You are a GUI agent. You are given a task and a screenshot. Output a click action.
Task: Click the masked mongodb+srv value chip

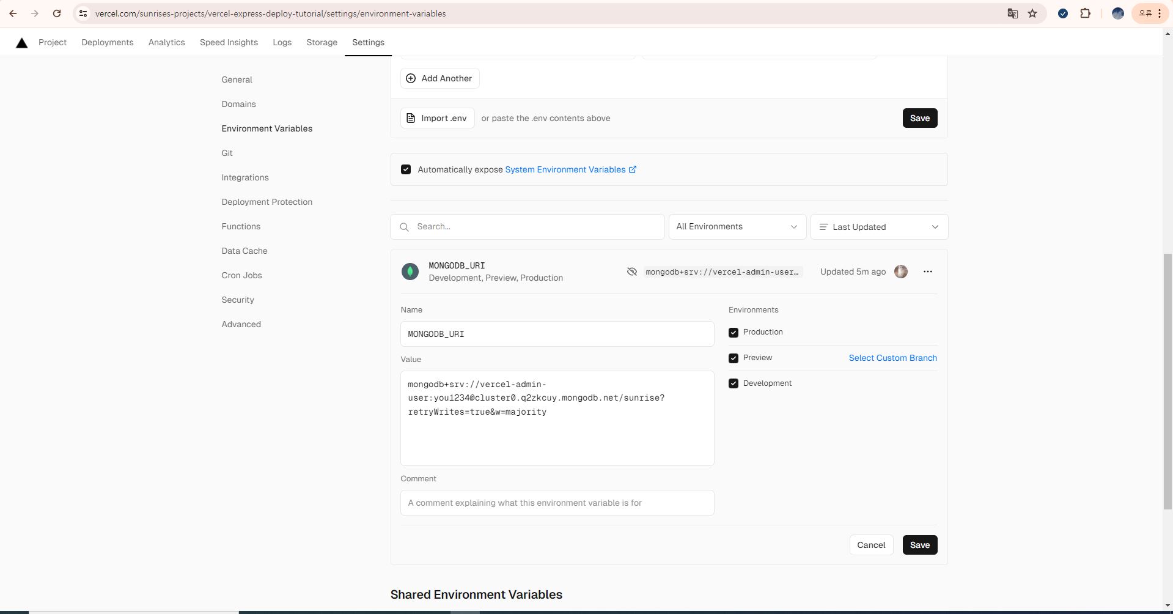click(722, 272)
